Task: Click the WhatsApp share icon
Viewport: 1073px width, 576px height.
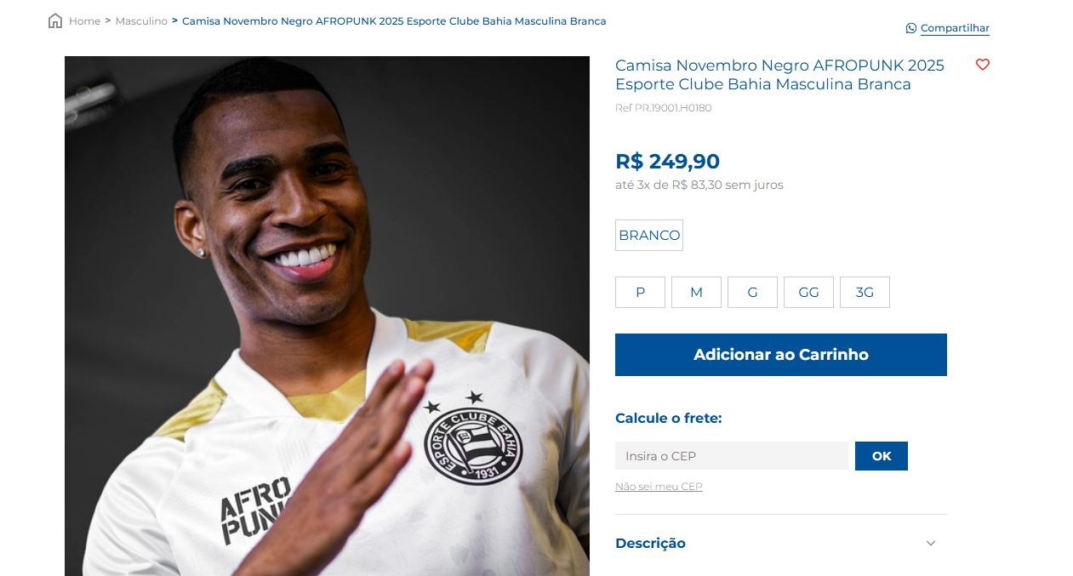Action: [911, 28]
